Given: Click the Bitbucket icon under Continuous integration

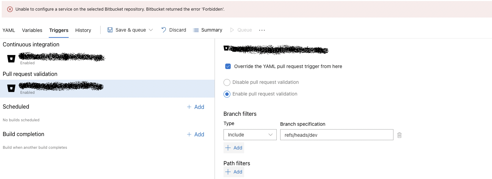Looking at the screenshot, I should [11, 59].
